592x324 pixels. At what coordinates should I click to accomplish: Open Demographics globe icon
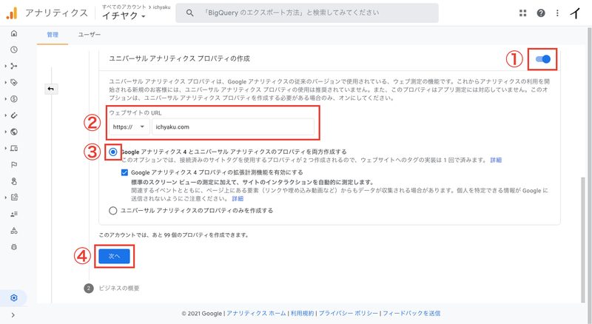click(14, 132)
